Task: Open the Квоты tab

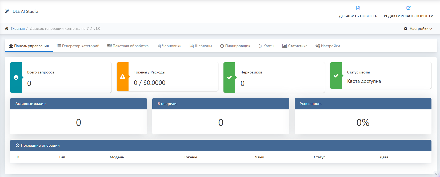Action: click(x=266, y=46)
